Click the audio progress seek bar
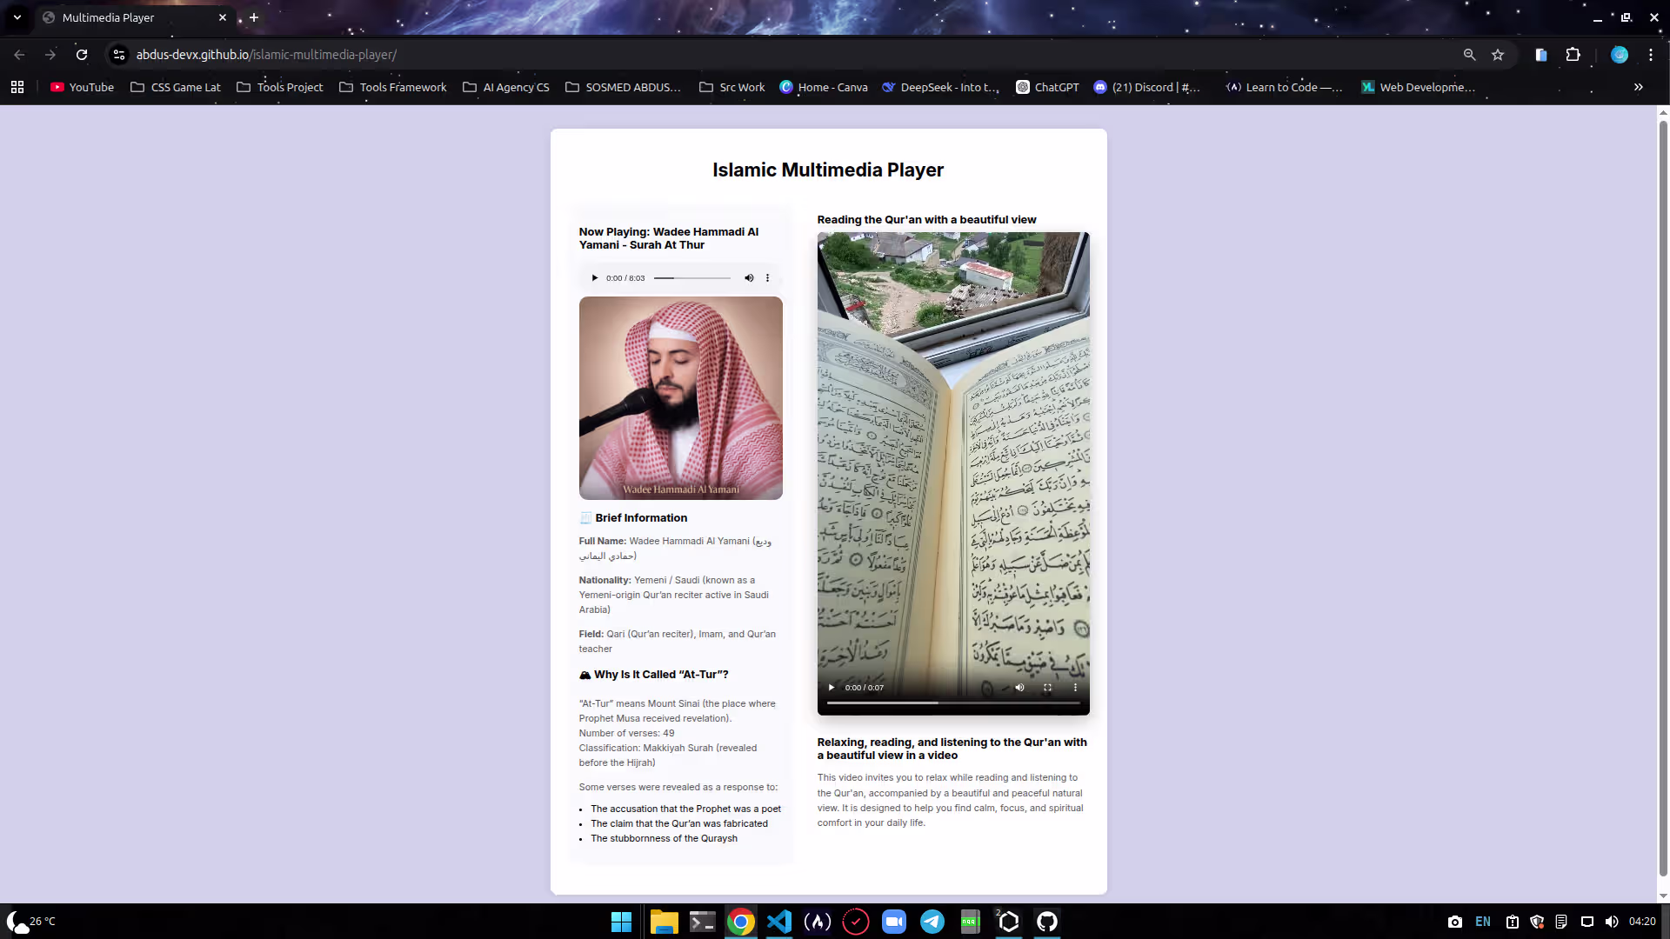 [x=691, y=277]
